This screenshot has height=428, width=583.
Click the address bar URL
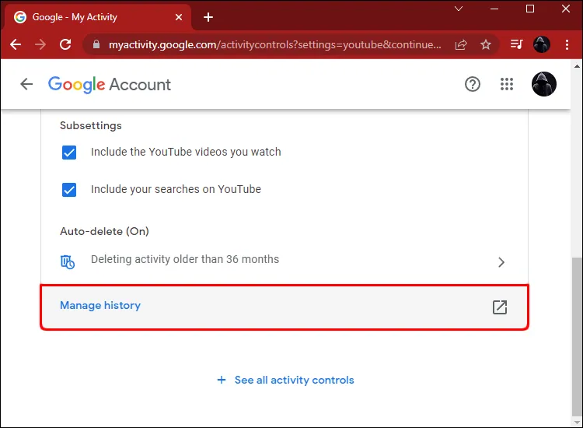[274, 44]
